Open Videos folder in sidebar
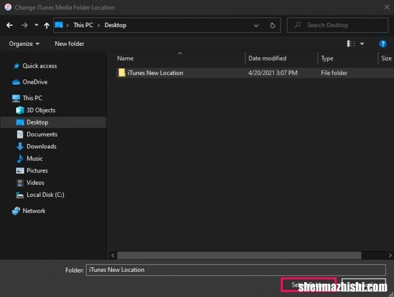This screenshot has width=394, height=297. 30,183
